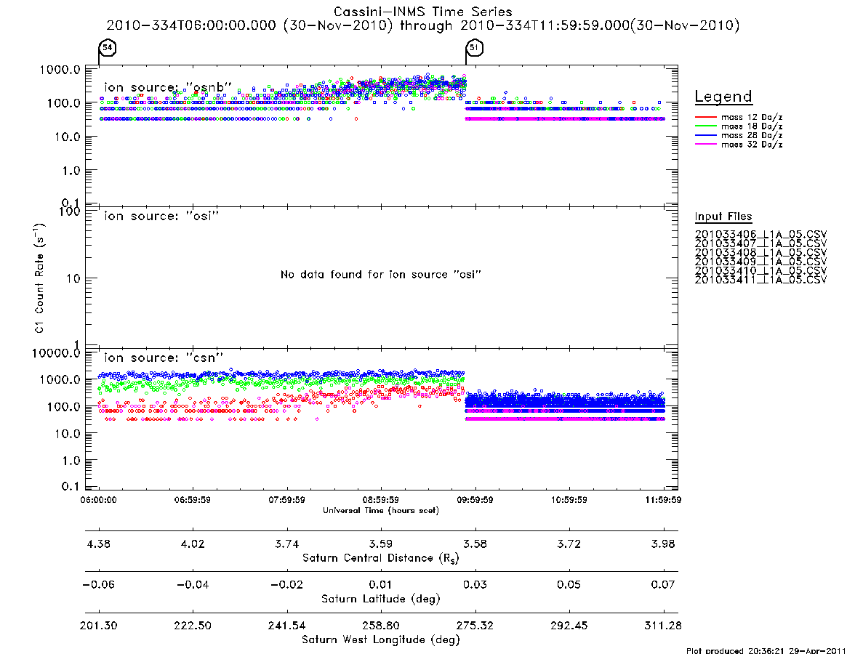Click the red mass 12 Da/z legend line
847x654 pixels.
(x=705, y=117)
